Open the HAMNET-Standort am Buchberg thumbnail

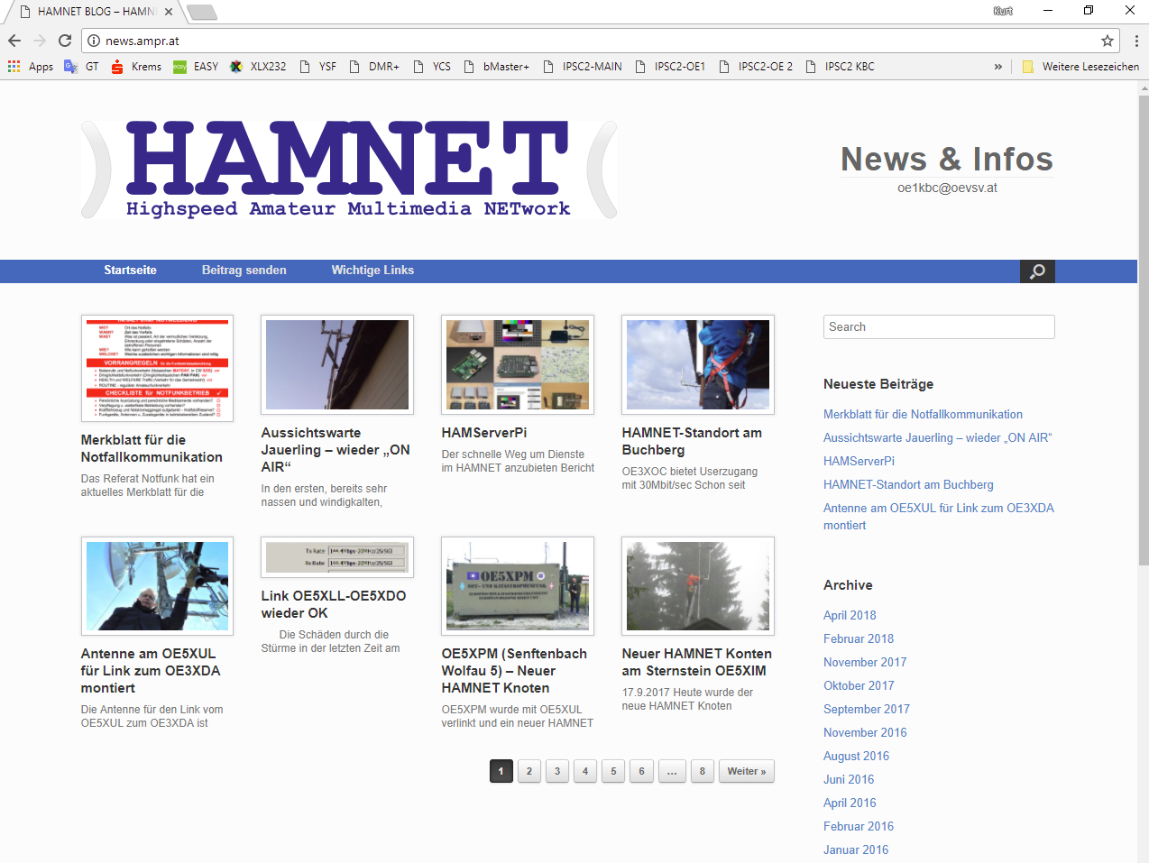[698, 364]
